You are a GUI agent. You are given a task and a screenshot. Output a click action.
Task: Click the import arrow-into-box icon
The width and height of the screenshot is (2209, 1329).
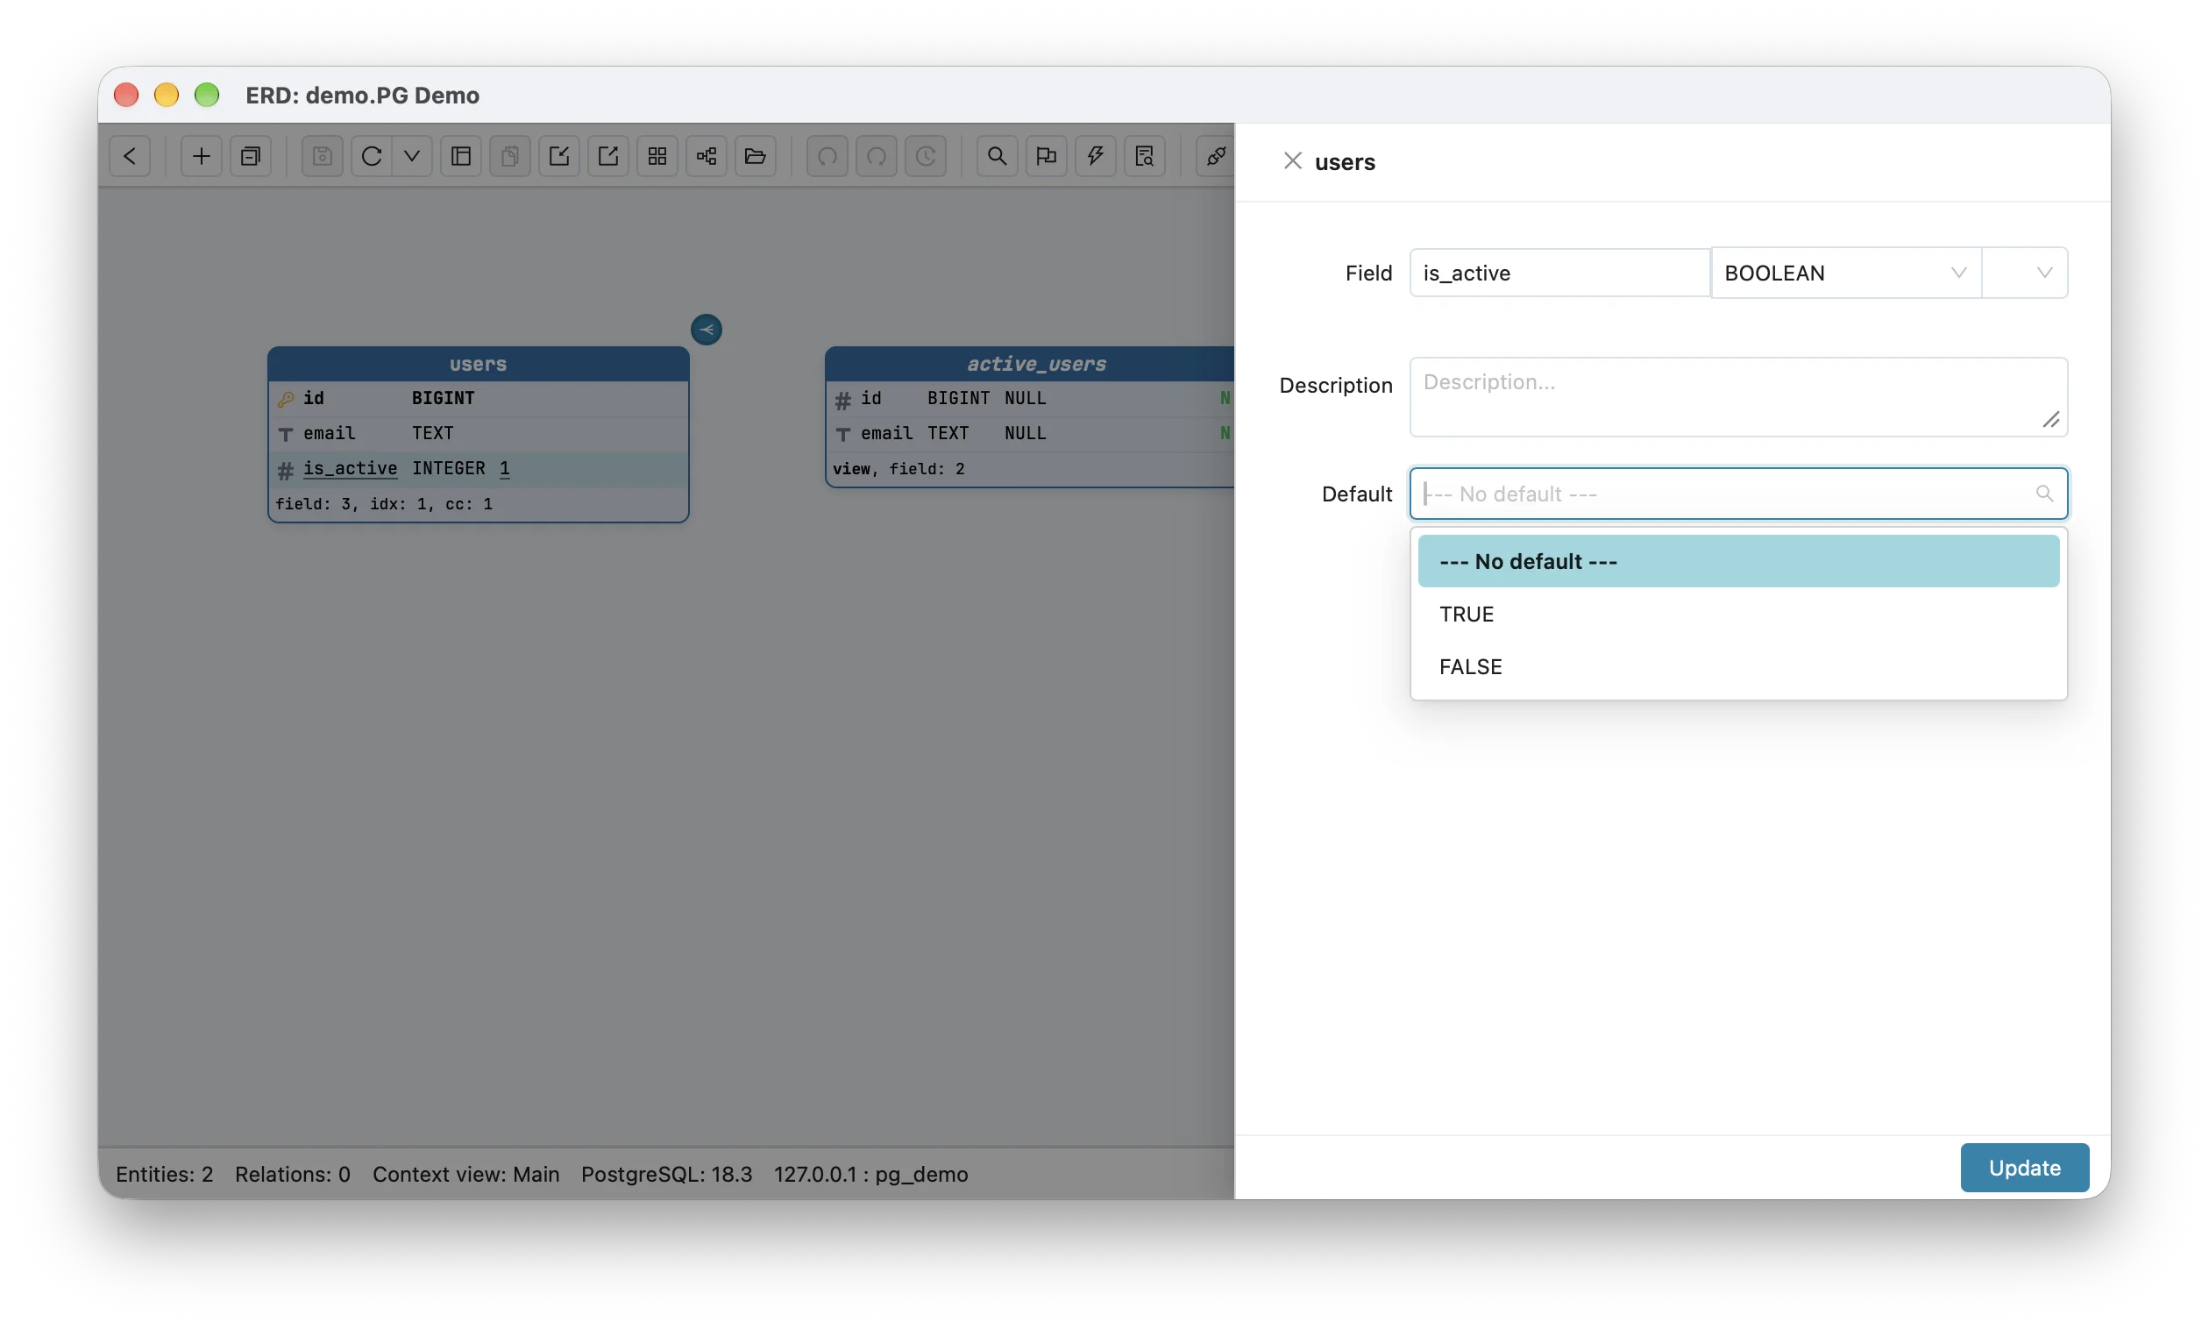pos(558,156)
